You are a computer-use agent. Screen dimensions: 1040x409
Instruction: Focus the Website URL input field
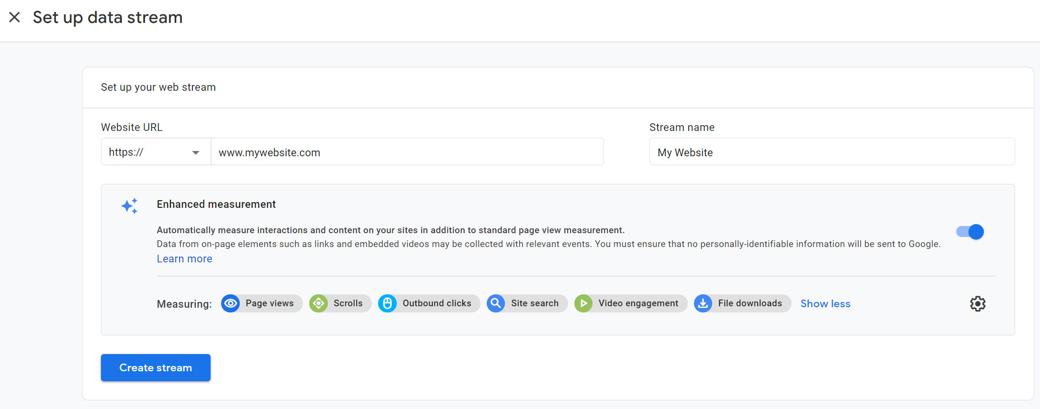pyautogui.click(x=407, y=152)
